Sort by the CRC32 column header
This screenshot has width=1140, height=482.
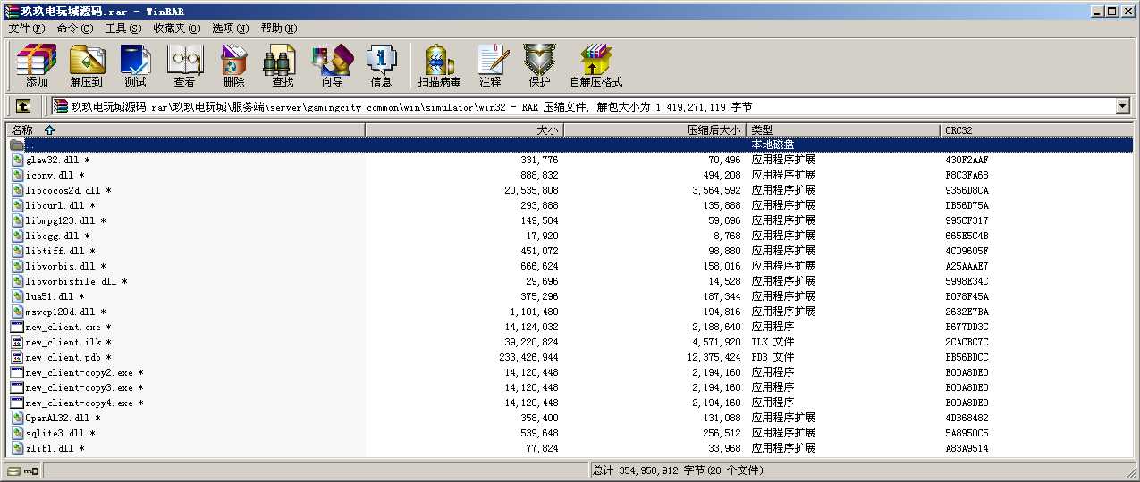pyautogui.click(x=1038, y=130)
